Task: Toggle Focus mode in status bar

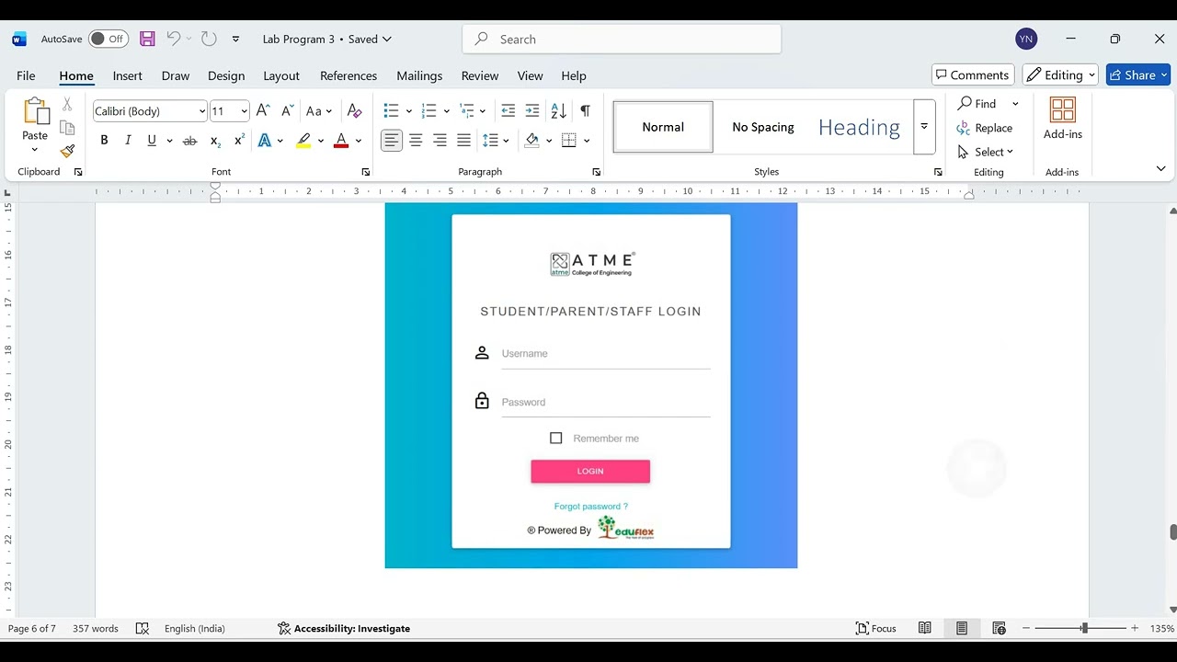Action: tap(875, 628)
